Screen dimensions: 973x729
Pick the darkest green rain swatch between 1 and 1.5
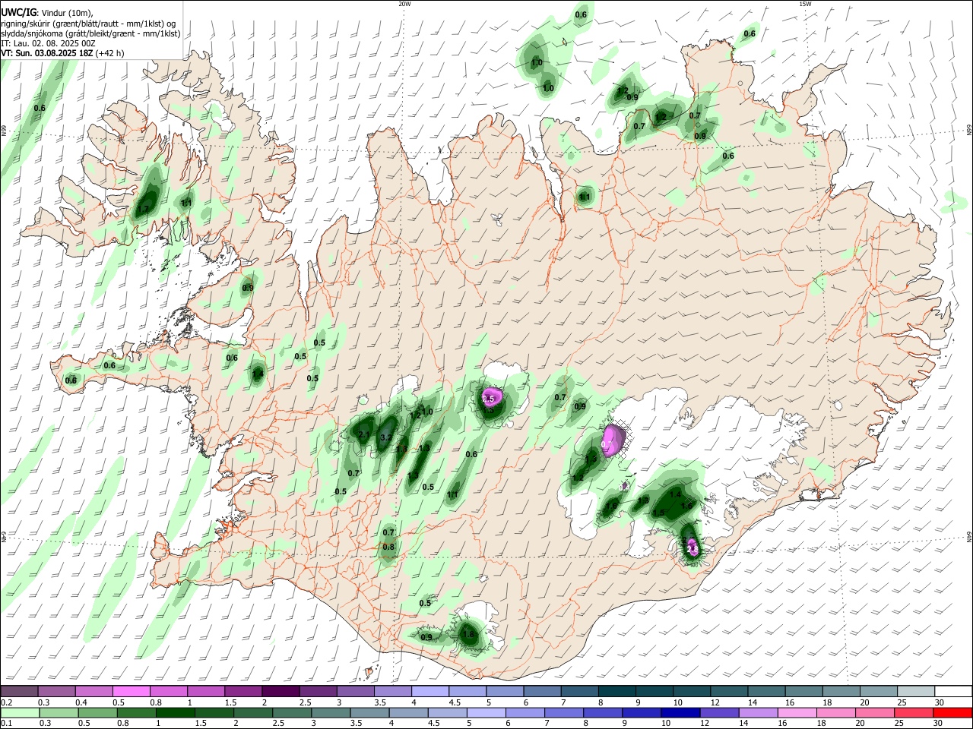point(175,713)
